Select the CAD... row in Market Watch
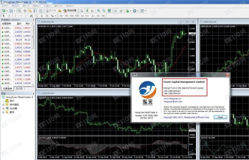 tap(16, 71)
